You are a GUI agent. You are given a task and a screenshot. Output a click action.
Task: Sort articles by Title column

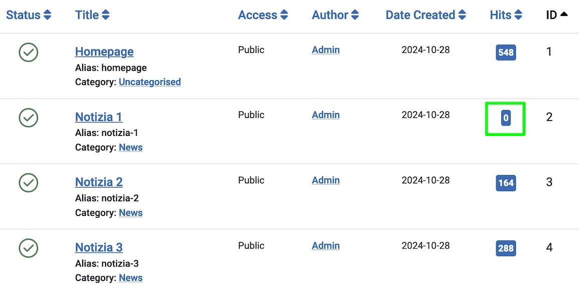click(92, 15)
